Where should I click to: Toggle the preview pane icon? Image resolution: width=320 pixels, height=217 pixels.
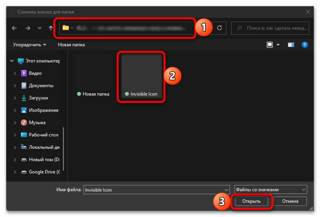tap(291, 45)
